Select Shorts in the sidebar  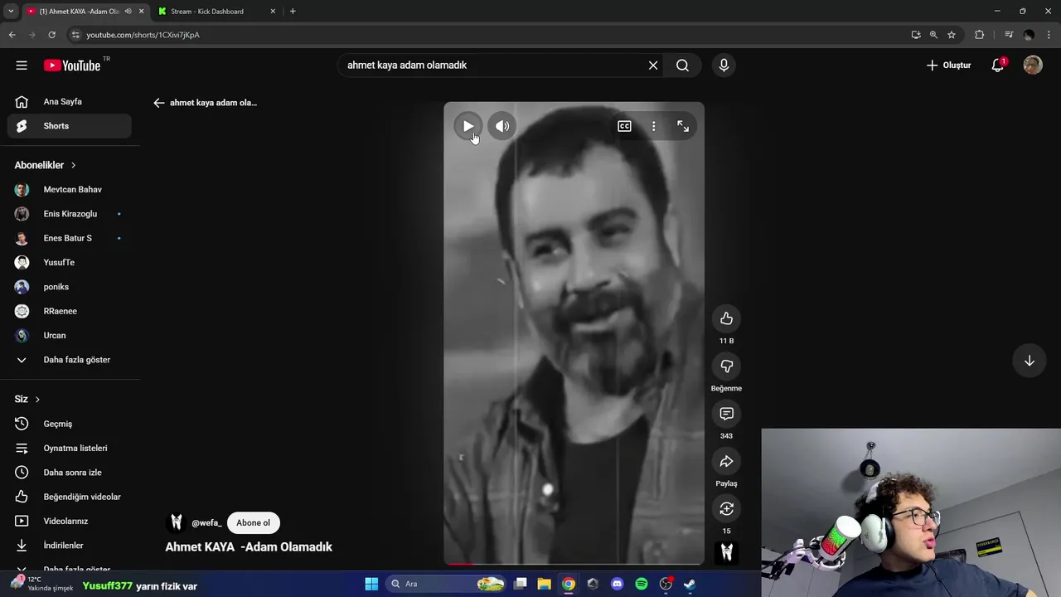70,126
